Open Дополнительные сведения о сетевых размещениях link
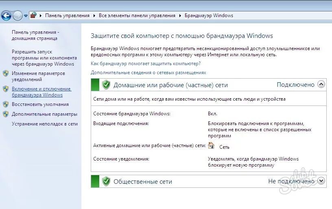 [x=149, y=73]
